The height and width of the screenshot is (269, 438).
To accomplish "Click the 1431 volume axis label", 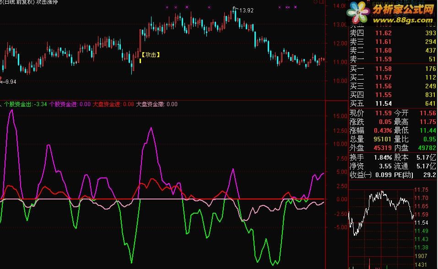I will pyautogui.click(x=421, y=264).
